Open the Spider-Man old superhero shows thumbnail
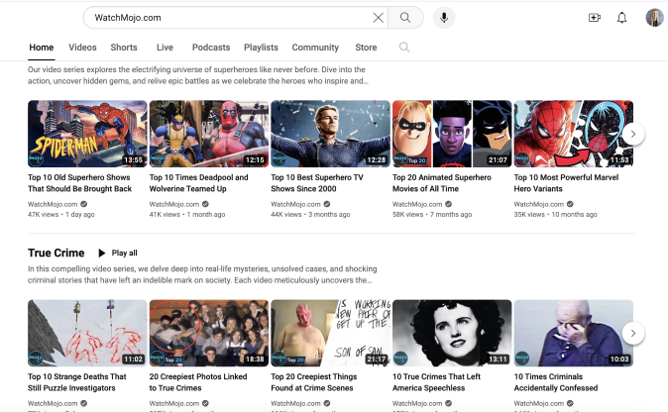Screen dimensions: 668x412 click(87, 134)
